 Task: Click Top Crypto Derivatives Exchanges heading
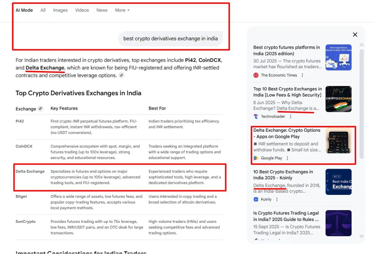pos(79,93)
